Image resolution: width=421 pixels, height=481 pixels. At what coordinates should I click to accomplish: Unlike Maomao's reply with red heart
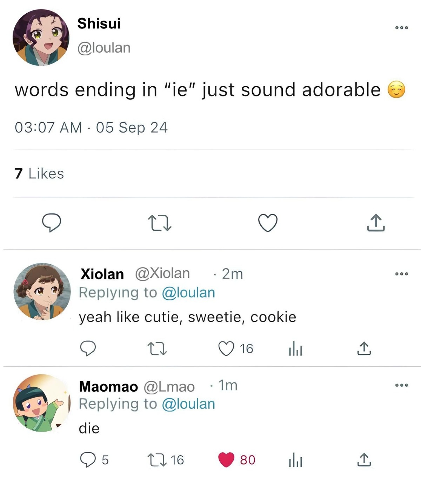pyautogui.click(x=226, y=460)
